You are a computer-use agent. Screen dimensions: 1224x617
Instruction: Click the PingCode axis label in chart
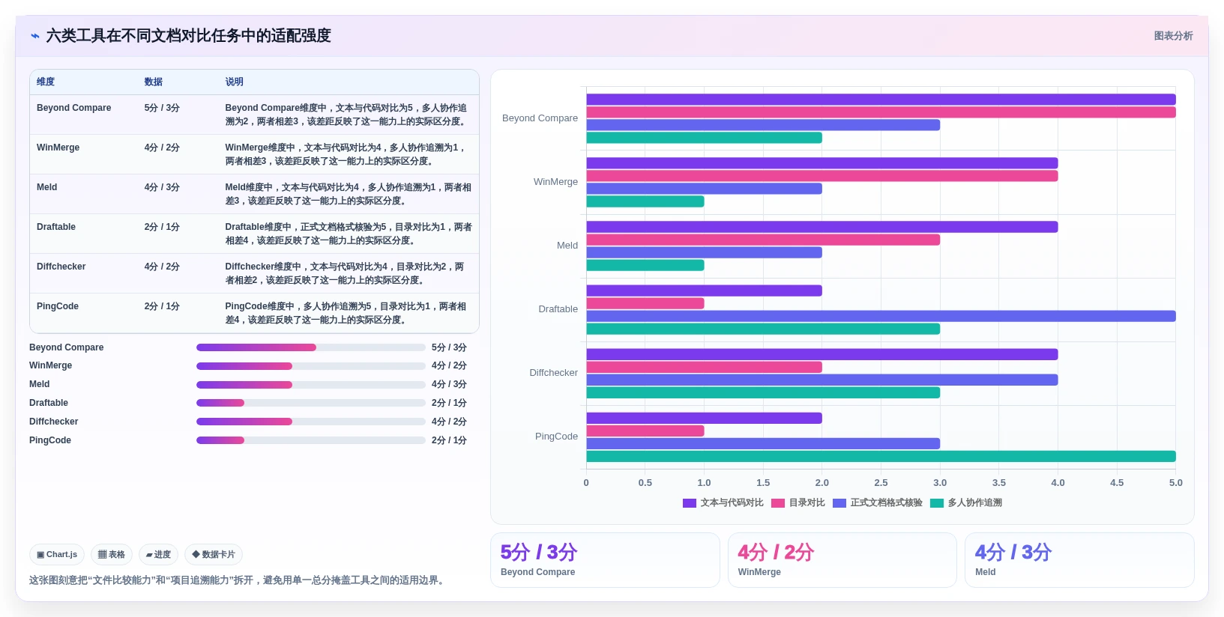click(x=556, y=437)
